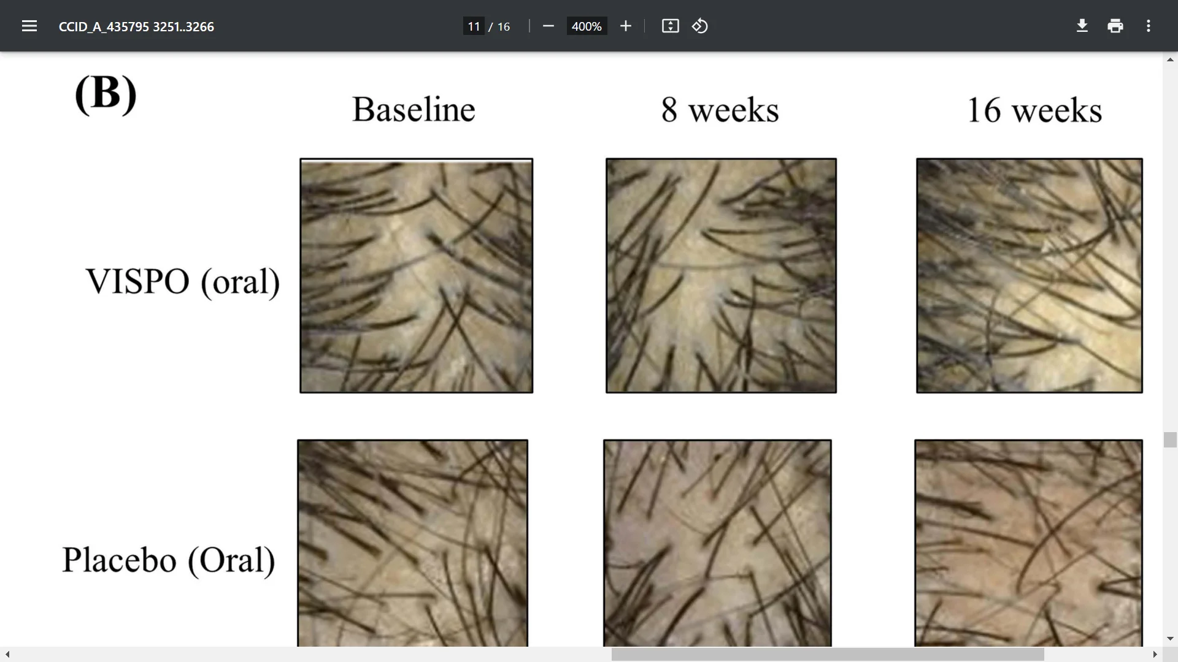Click the scroll right arrow
The width and height of the screenshot is (1178, 662).
(1155, 654)
